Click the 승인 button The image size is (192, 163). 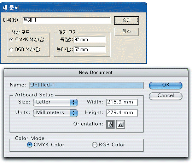(127, 21)
